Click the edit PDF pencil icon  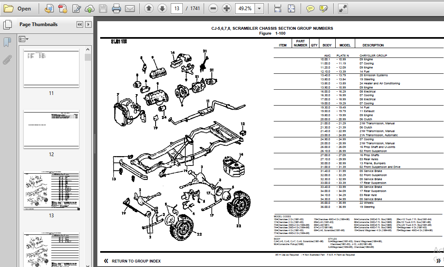click(77, 9)
